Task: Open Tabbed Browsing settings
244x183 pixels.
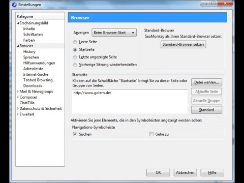Action: (x=38, y=80)
